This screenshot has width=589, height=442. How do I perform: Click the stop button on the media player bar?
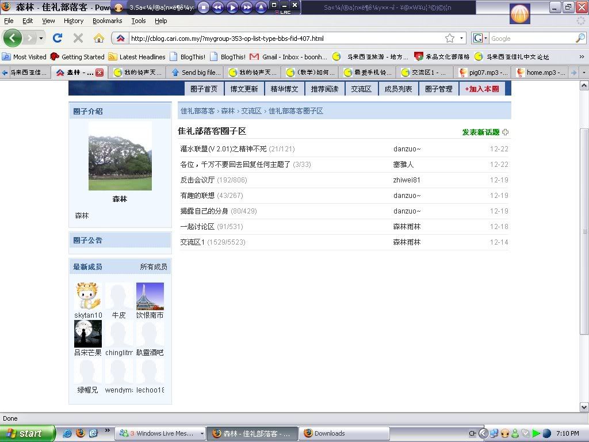click(204, 7)
